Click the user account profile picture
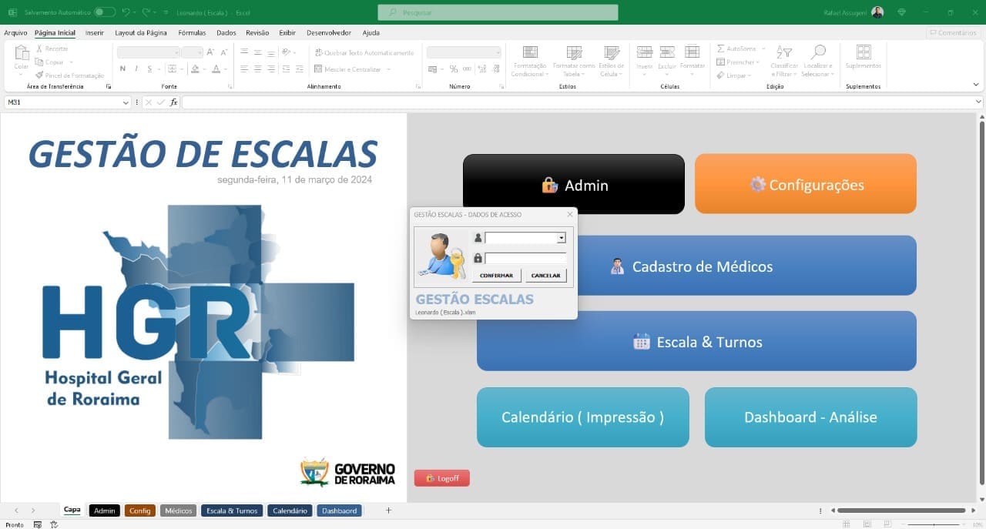This screenshot has height=529, width=986. tap(877, 12)
